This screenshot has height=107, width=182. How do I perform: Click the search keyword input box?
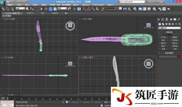(x=132, y=2)
